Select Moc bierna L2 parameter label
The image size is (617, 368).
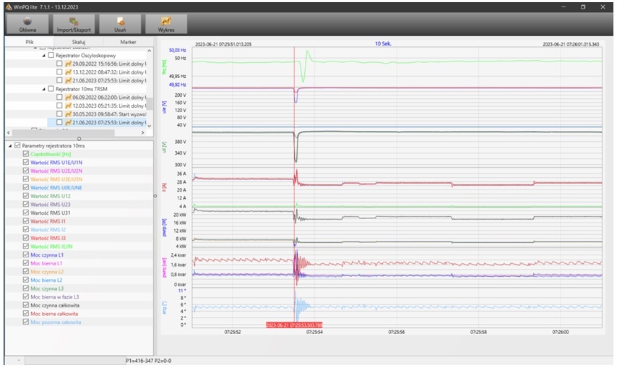(46, 281)
